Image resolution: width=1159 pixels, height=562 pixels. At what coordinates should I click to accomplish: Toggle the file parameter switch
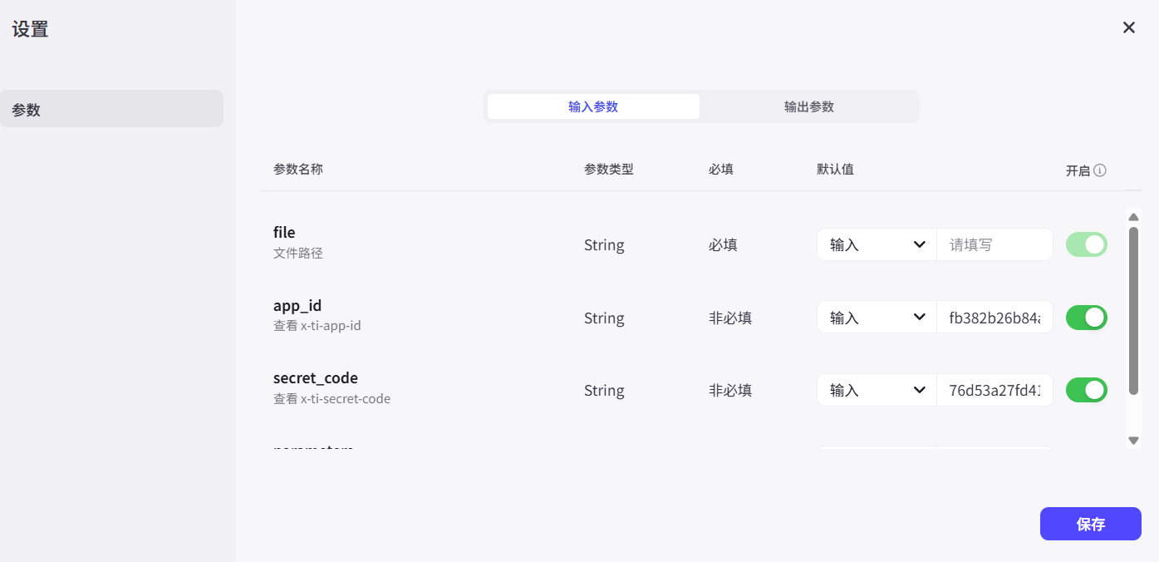(1086, 244)
